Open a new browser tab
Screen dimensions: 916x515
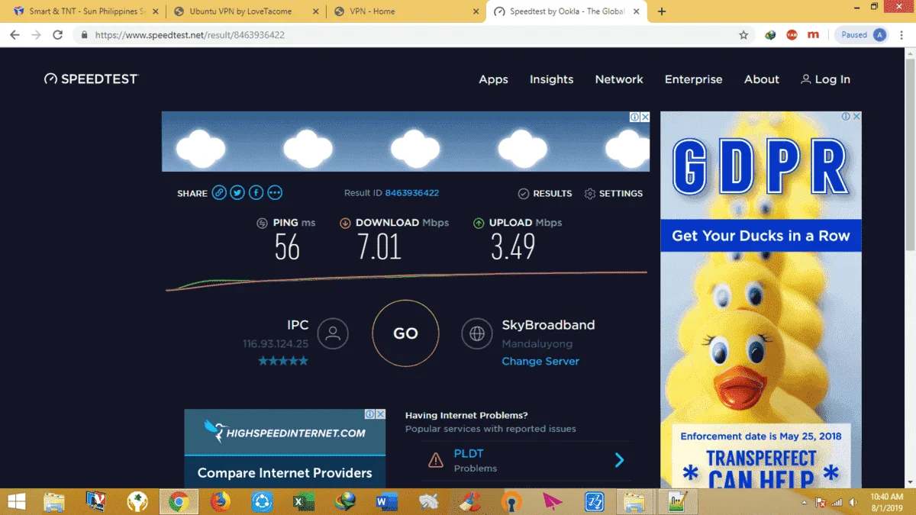[x=662, y=11]
